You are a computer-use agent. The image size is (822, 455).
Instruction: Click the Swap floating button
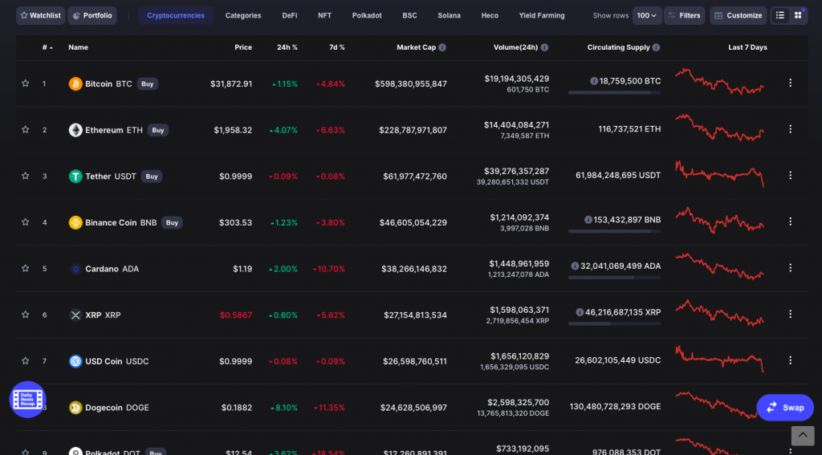tap(785, 408)
